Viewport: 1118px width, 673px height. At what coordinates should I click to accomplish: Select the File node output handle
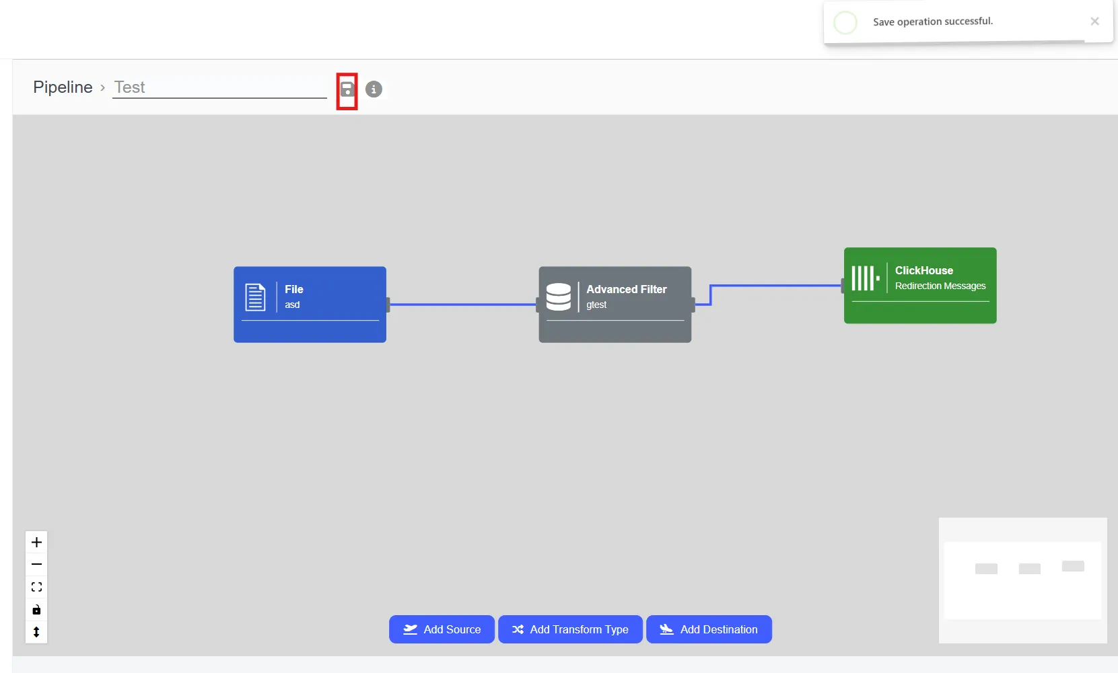coord(388,305)
